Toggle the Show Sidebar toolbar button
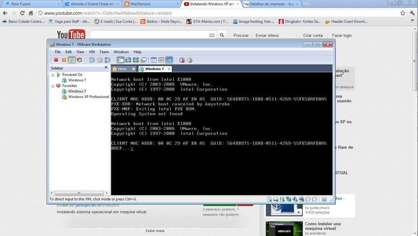 tap(120, 60)
